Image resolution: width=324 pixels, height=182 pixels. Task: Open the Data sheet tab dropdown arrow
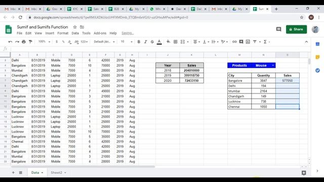tap(42, 173)
